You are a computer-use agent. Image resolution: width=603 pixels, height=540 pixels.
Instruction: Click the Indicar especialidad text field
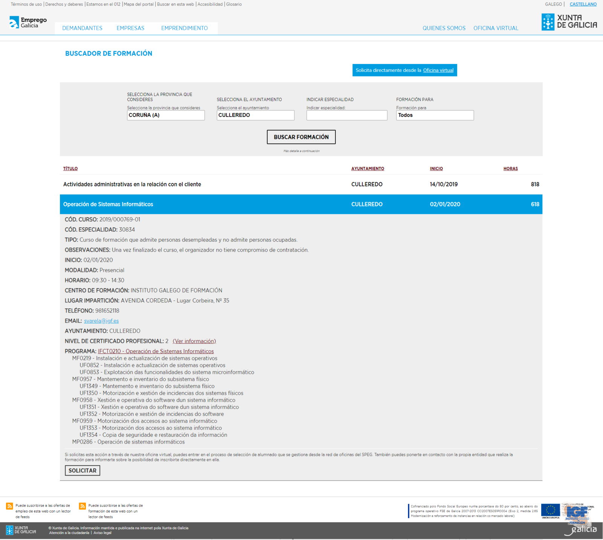click(x=346, y=115)
